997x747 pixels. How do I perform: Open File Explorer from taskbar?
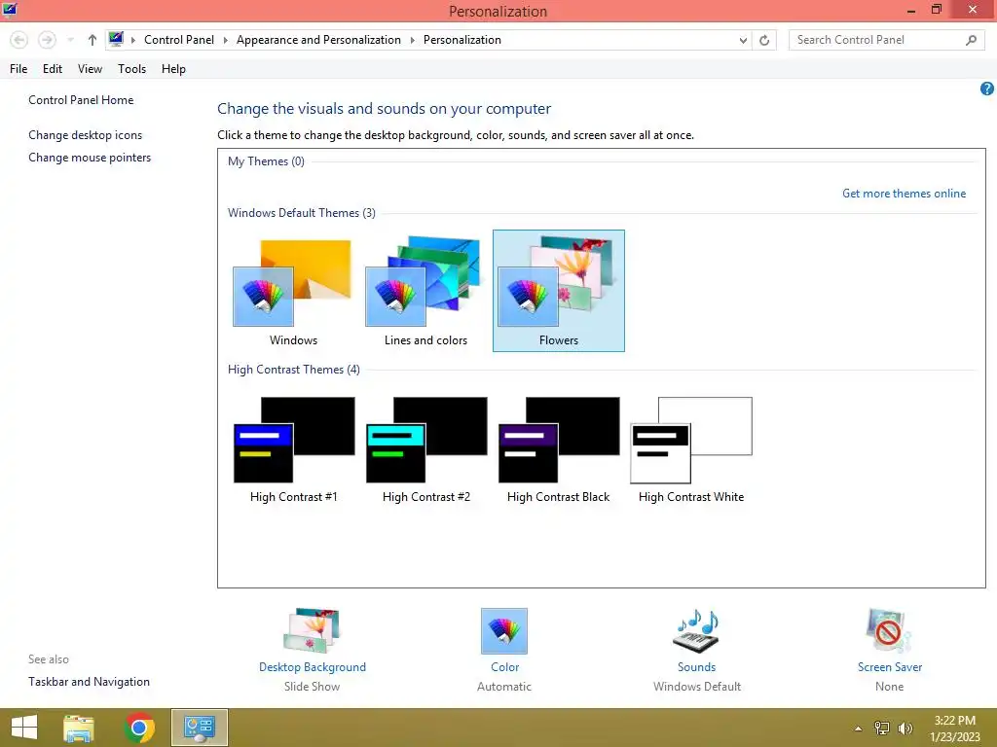click(79, 728)
